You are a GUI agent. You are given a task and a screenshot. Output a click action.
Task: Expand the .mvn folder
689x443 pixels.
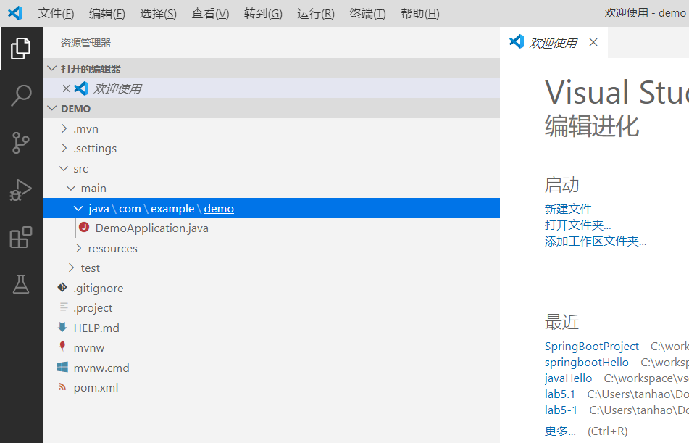pos(64,128)
